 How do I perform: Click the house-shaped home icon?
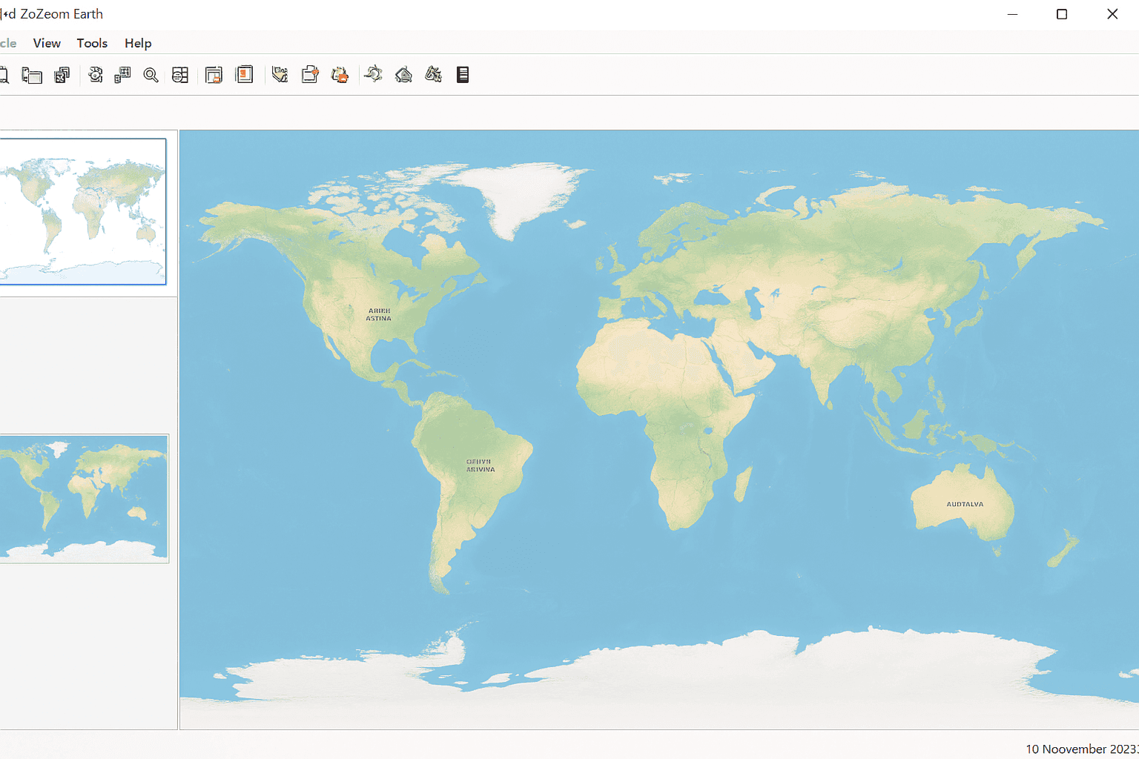click(403, 75)
